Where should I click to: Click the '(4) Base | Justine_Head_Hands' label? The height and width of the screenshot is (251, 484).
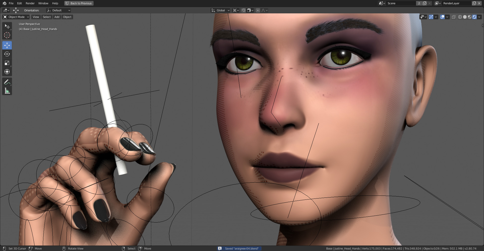tap(38, 29)
